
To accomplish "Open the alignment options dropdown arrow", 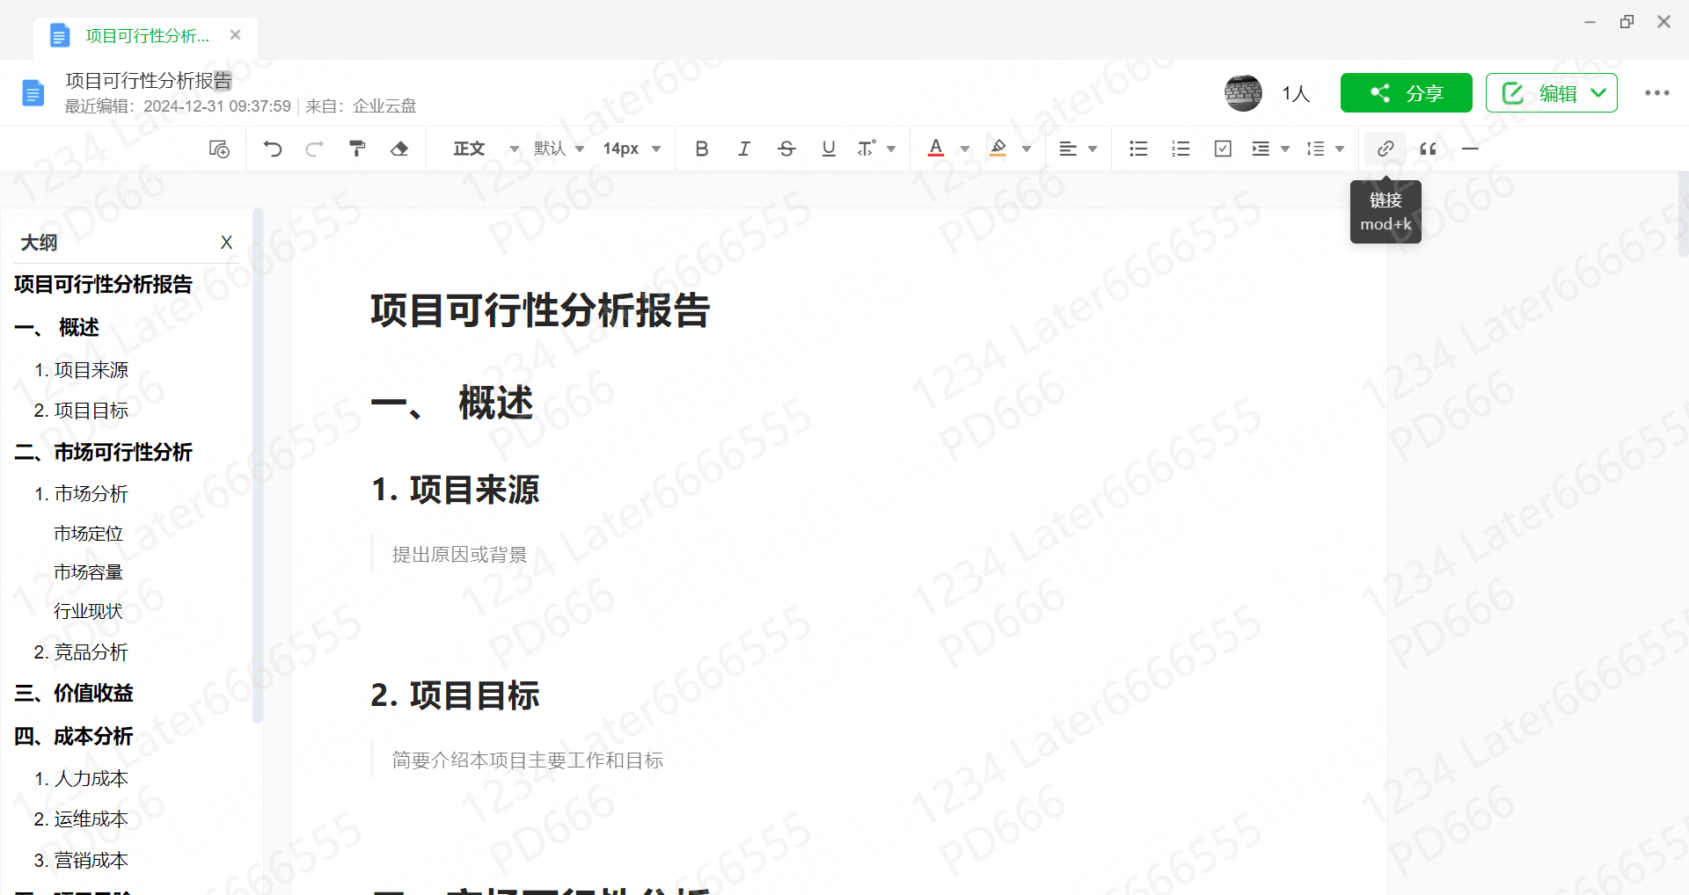I will click(x=1093, y=149).
